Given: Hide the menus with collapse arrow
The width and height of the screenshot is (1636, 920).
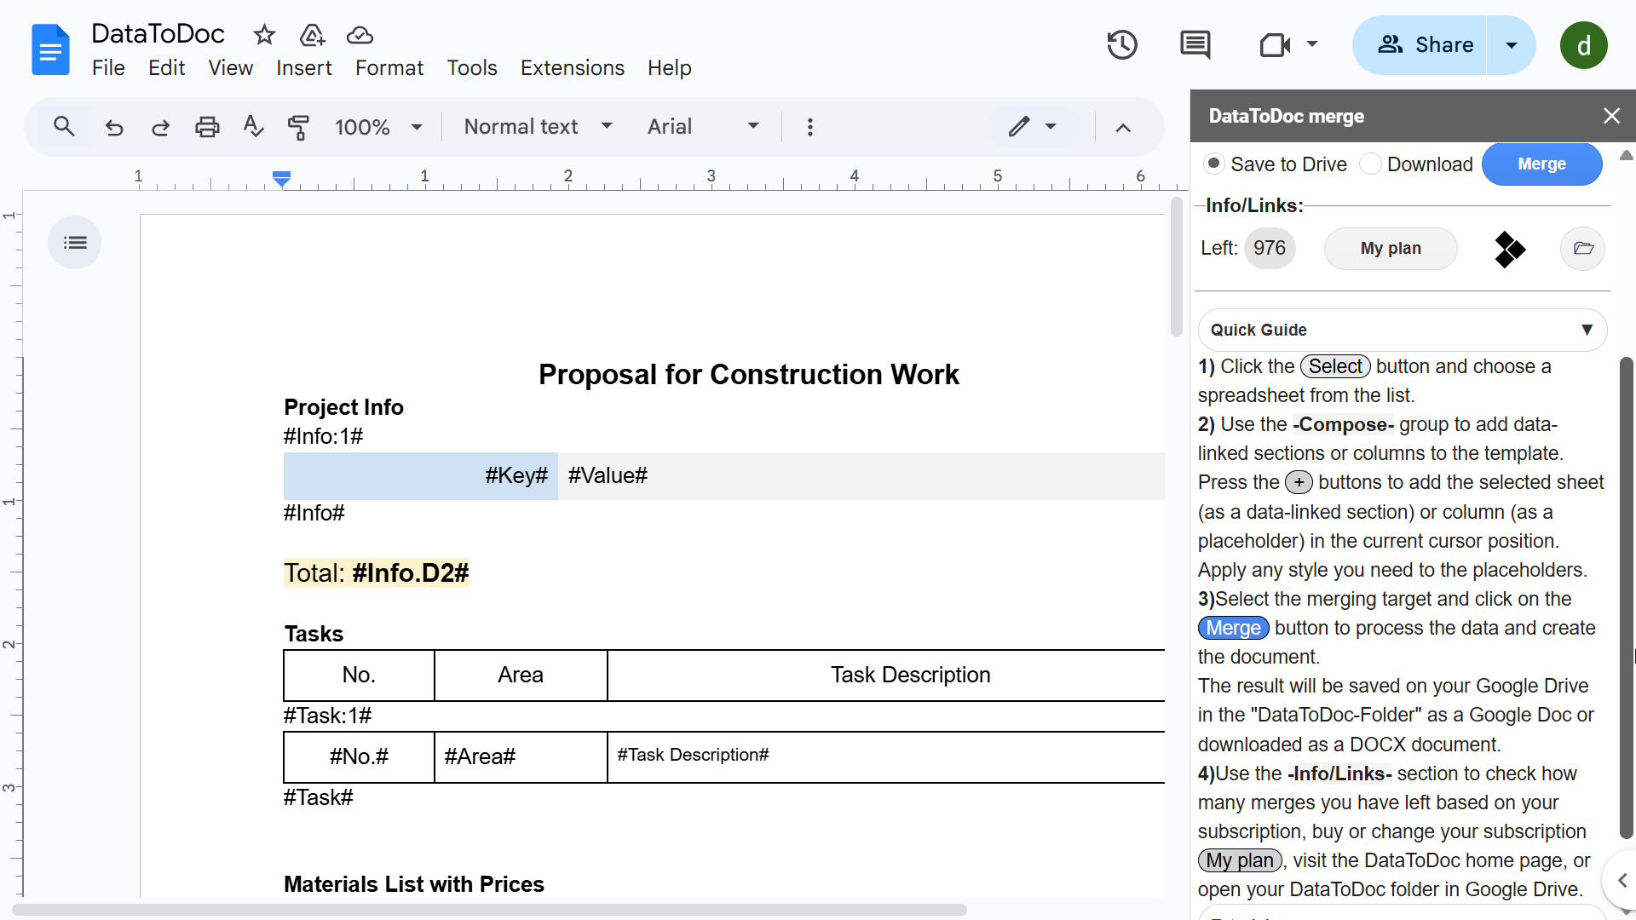Looking at the screenshot, I should 1123,128.
